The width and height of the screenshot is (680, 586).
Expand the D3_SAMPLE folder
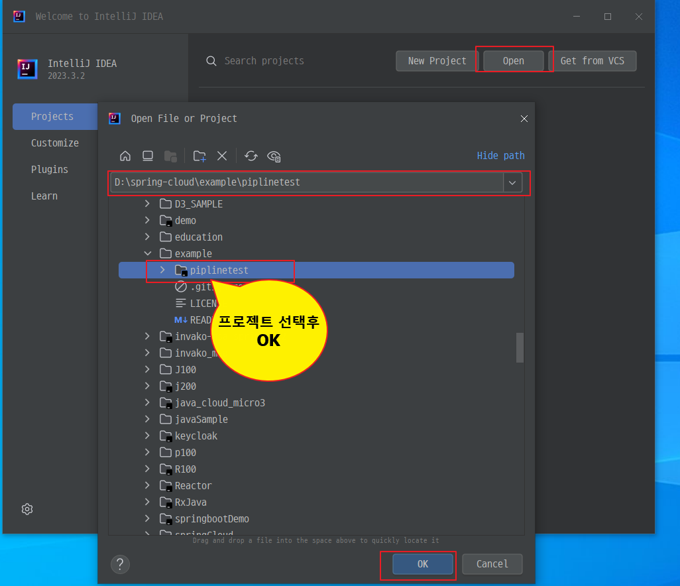click(x=147, y=204)
